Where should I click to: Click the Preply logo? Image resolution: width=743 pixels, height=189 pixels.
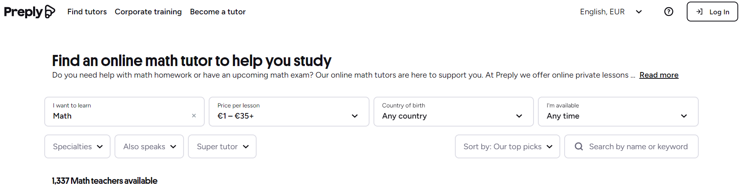[x=30, y=12]
